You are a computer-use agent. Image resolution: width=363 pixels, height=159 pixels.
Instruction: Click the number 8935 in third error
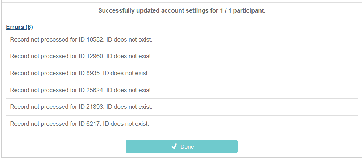93,73
